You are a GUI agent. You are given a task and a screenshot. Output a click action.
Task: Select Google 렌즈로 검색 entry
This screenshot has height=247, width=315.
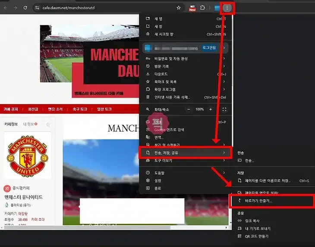186,130
